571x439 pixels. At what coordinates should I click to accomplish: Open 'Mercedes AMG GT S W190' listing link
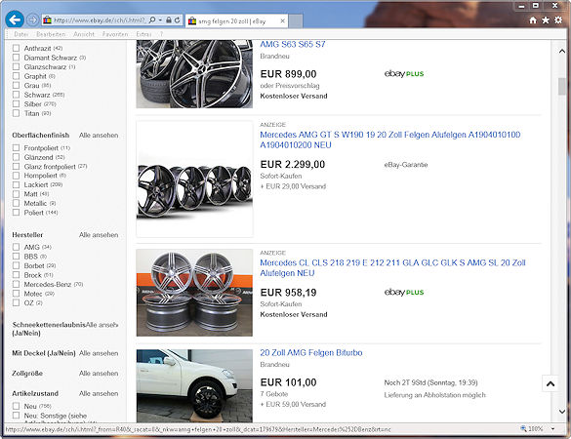click(x=390, y=140)
